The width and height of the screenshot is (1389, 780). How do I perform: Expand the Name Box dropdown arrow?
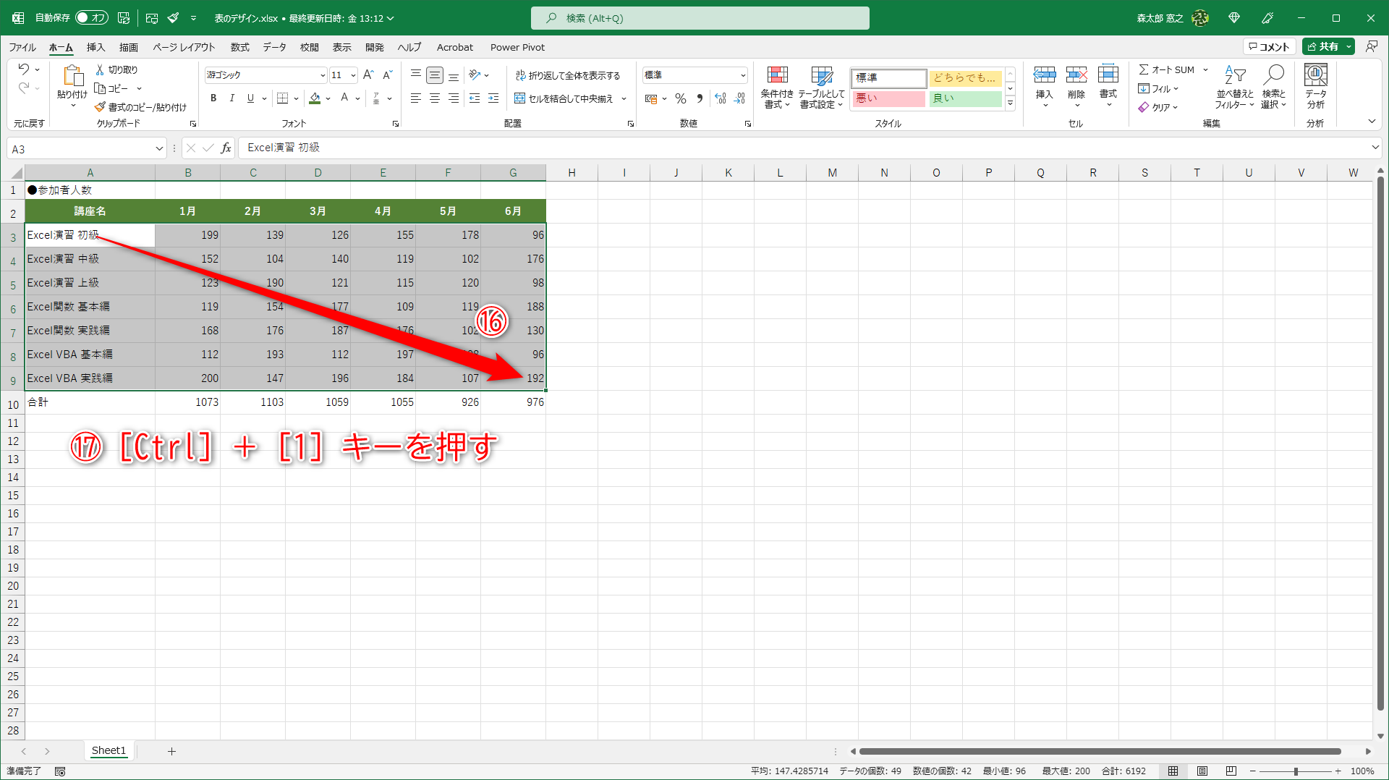point(159,149)
